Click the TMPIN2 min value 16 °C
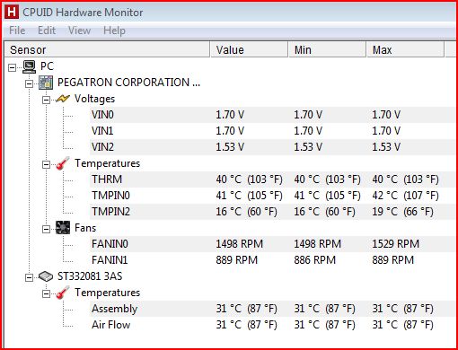This screenshot has width=458, height=350. pos(324,212)
